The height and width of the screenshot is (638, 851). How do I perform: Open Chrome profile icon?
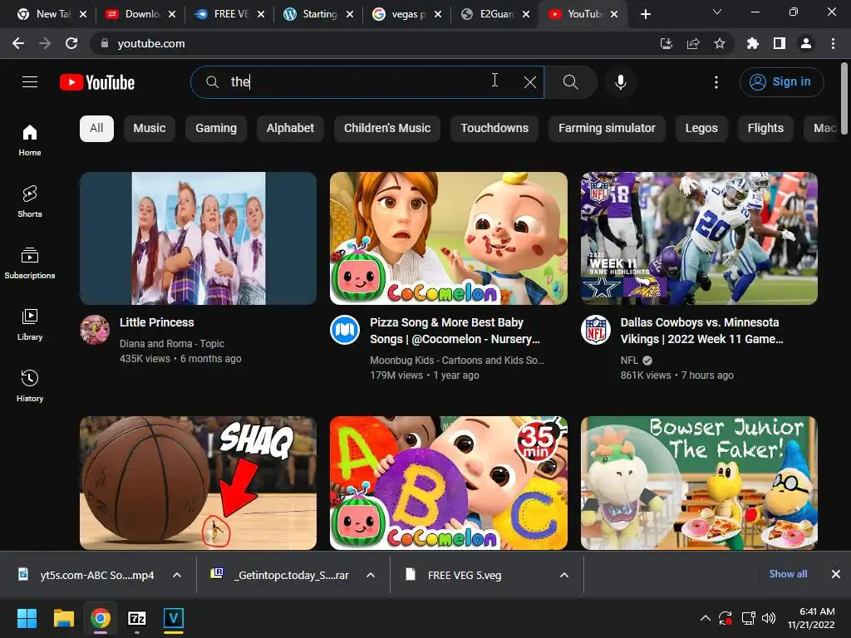pos(806,43)
